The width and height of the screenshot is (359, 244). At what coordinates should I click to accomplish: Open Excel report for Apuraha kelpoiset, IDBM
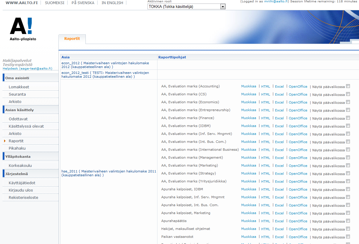coord(279,189)
